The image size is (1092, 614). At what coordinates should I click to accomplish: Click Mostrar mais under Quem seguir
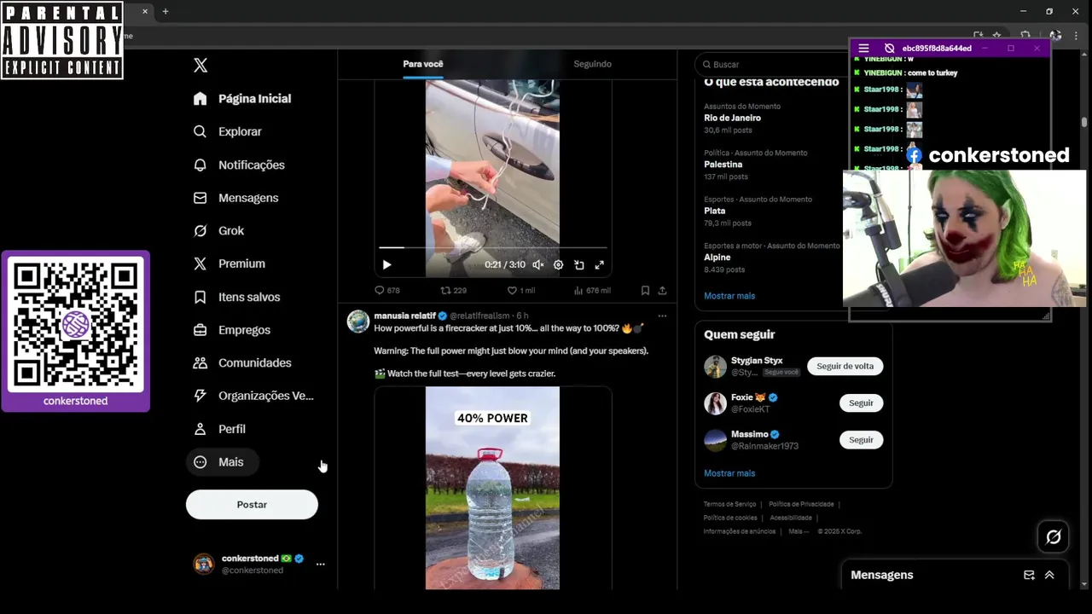(729, 473)
